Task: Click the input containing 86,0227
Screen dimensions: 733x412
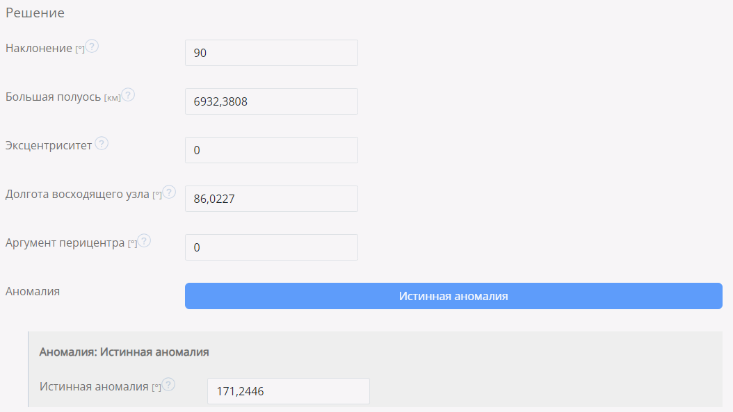Action: tap(271, 199)
